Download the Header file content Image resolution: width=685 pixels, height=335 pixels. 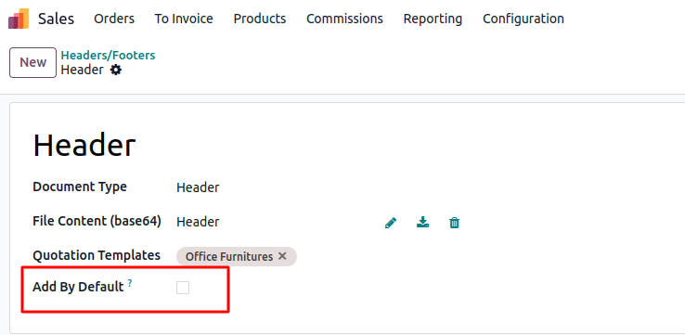pyautogui.click(x=422, y=223)
